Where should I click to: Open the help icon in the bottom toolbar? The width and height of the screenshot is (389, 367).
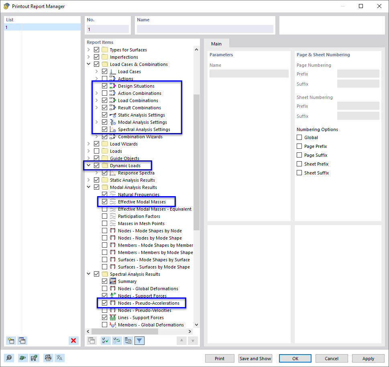click(8, 358)
